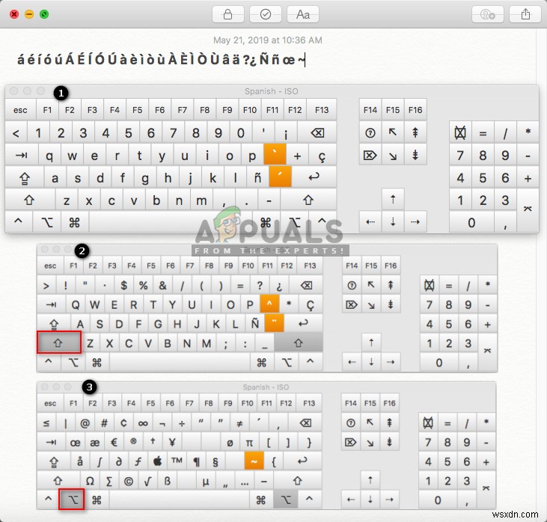Click the inverted question mark key in keyboard 2

[x=279, y=285]
